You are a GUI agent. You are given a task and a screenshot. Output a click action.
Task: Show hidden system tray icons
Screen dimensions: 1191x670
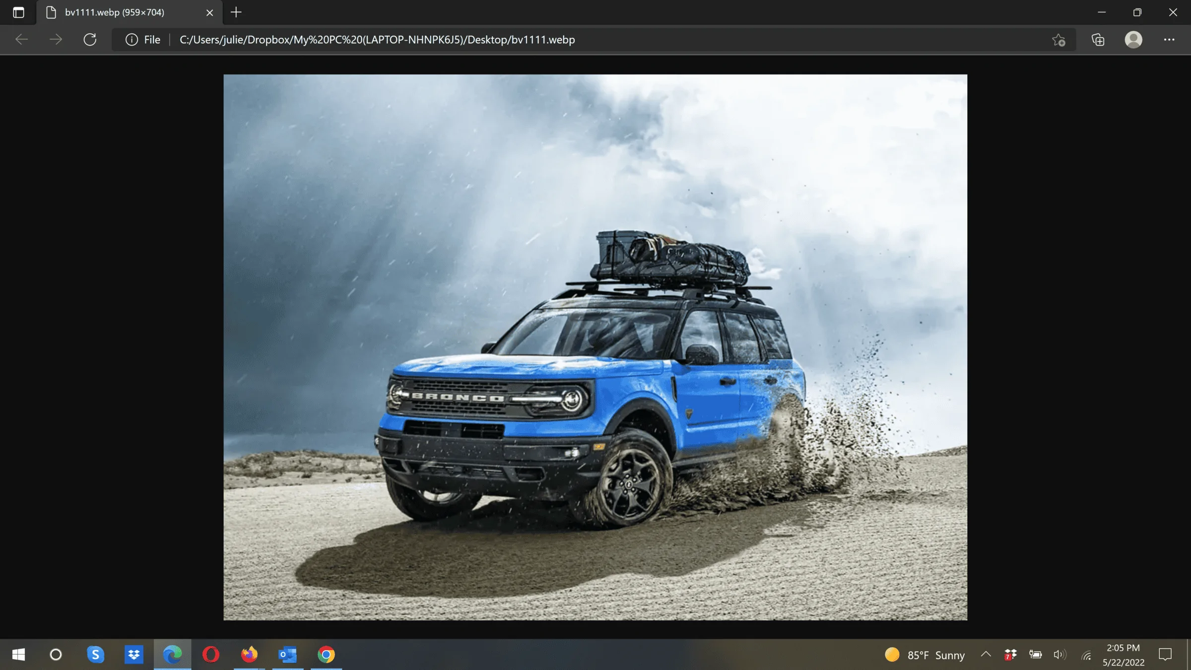tap(986, 654)
